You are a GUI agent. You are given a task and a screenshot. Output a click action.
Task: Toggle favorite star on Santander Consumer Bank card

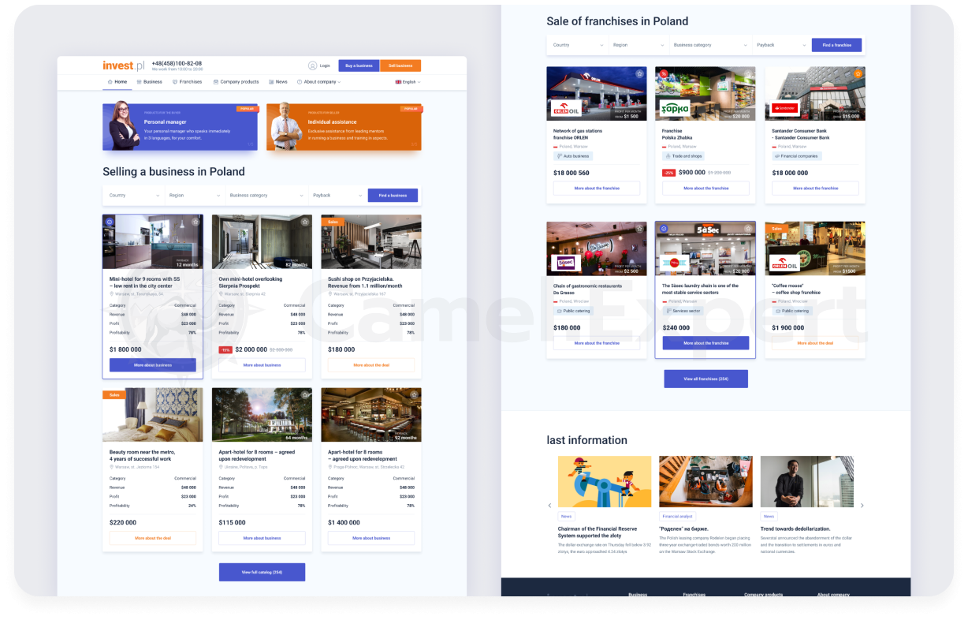(858, 74)
